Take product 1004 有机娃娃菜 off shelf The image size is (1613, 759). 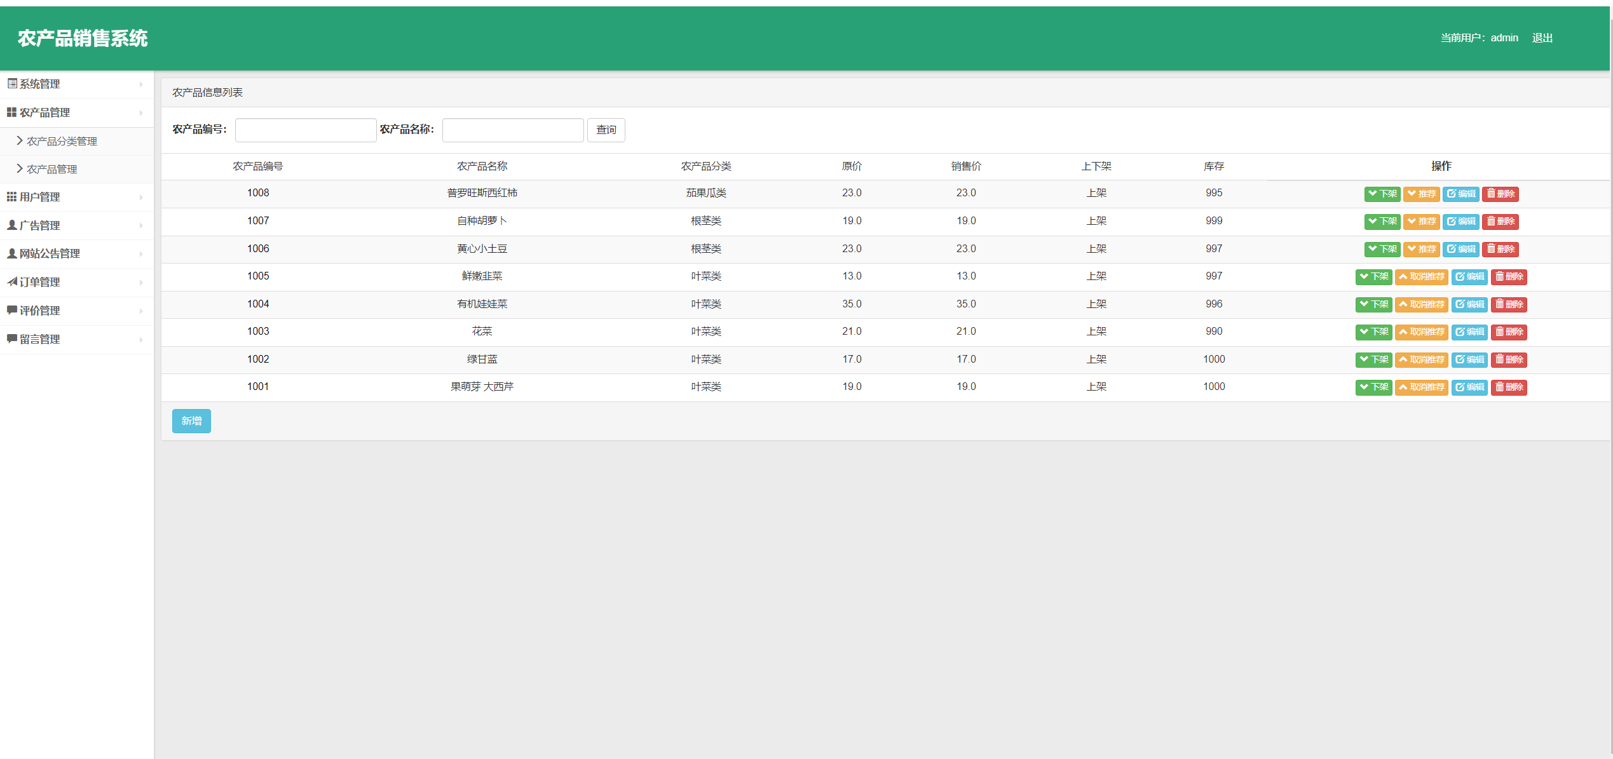point(1373,304)
